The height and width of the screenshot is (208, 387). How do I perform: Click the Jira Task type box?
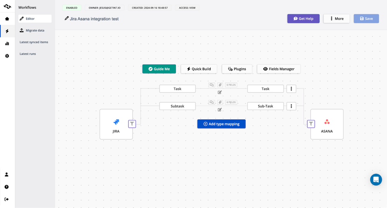pos(177,89)
